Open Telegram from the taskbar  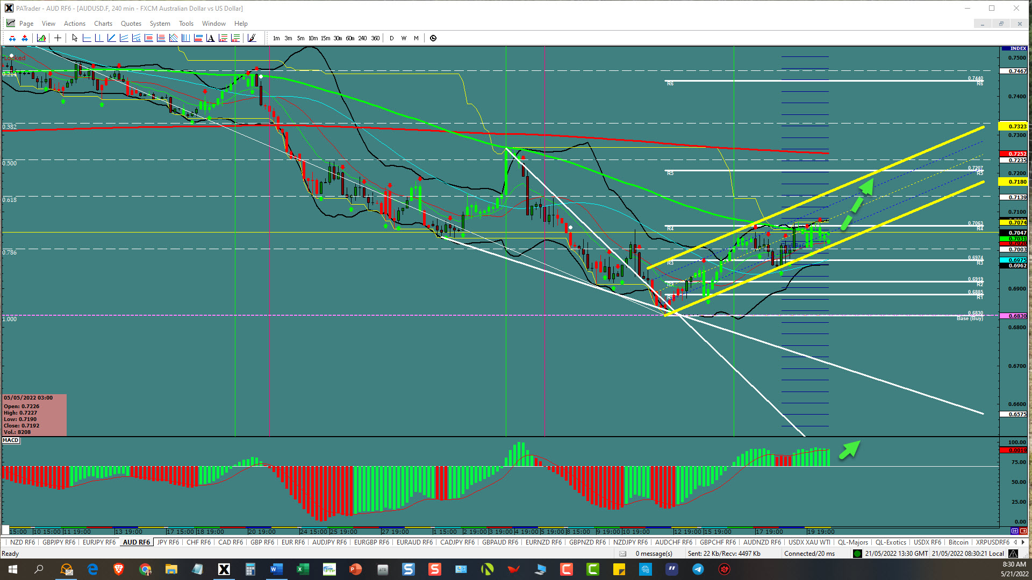click(x=698, y=569)
